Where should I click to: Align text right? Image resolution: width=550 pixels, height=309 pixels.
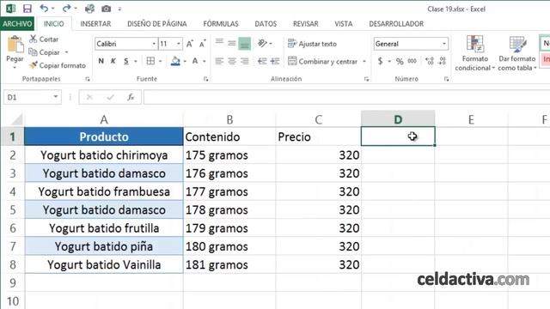pos(244,61)
